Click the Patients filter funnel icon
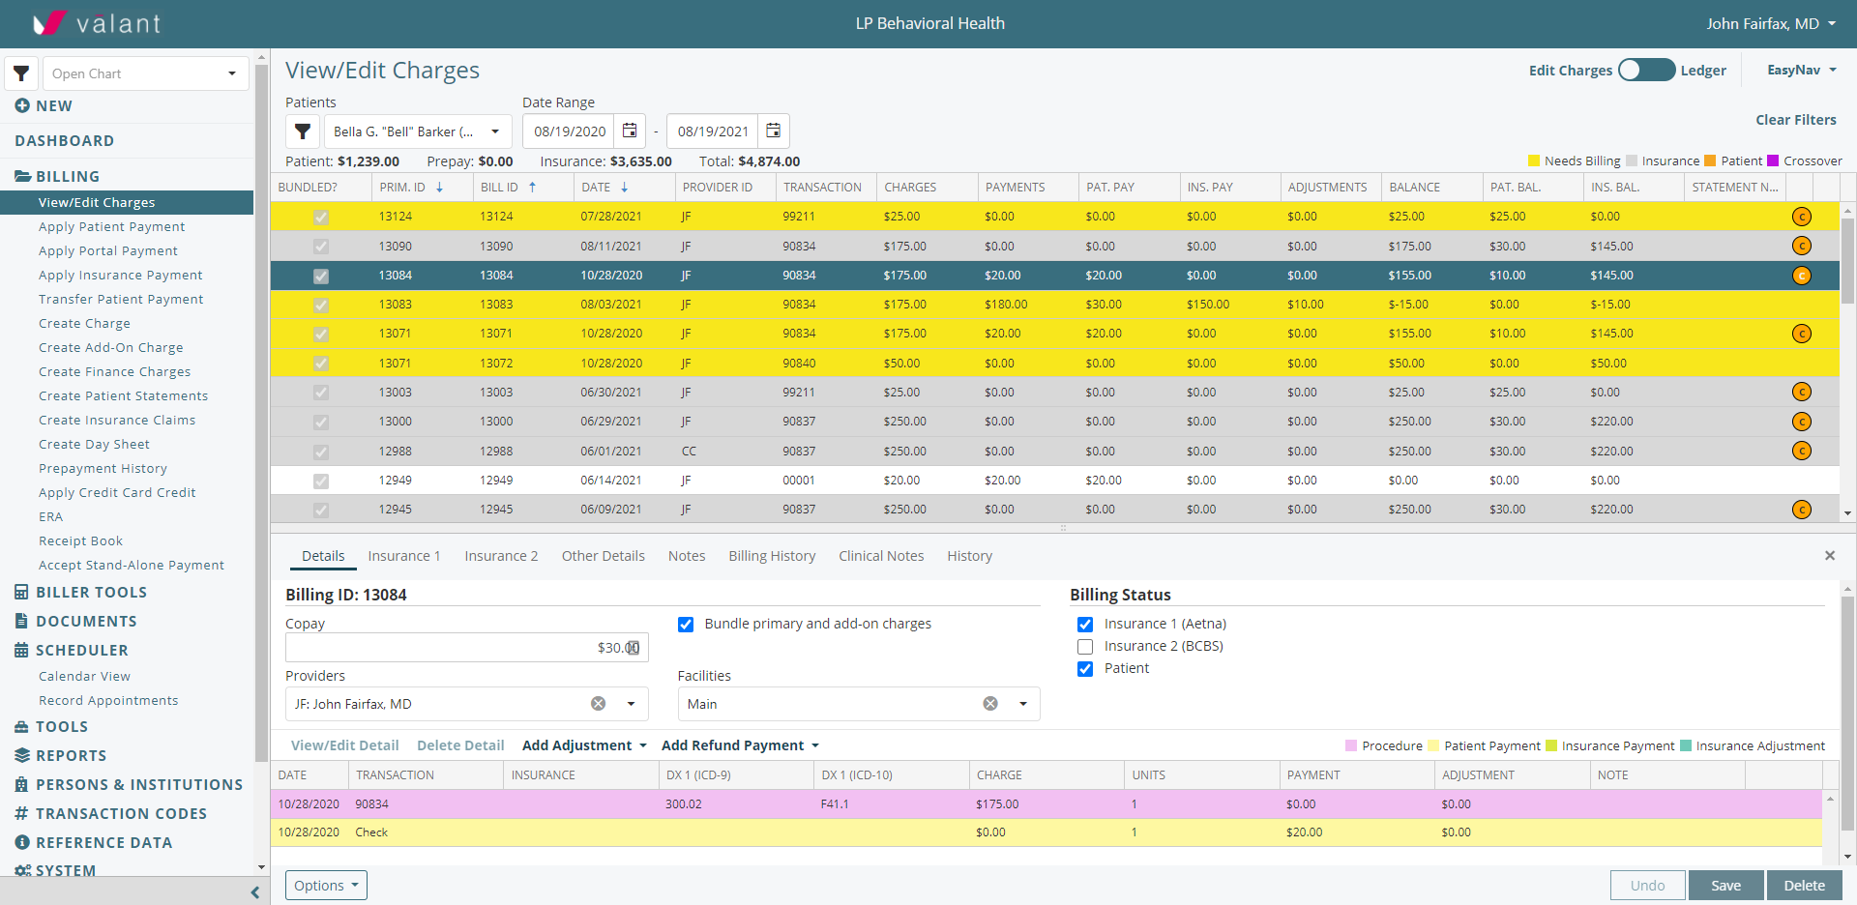The image size is (1857, 905). pyautogui.click(x=303, y=131)
